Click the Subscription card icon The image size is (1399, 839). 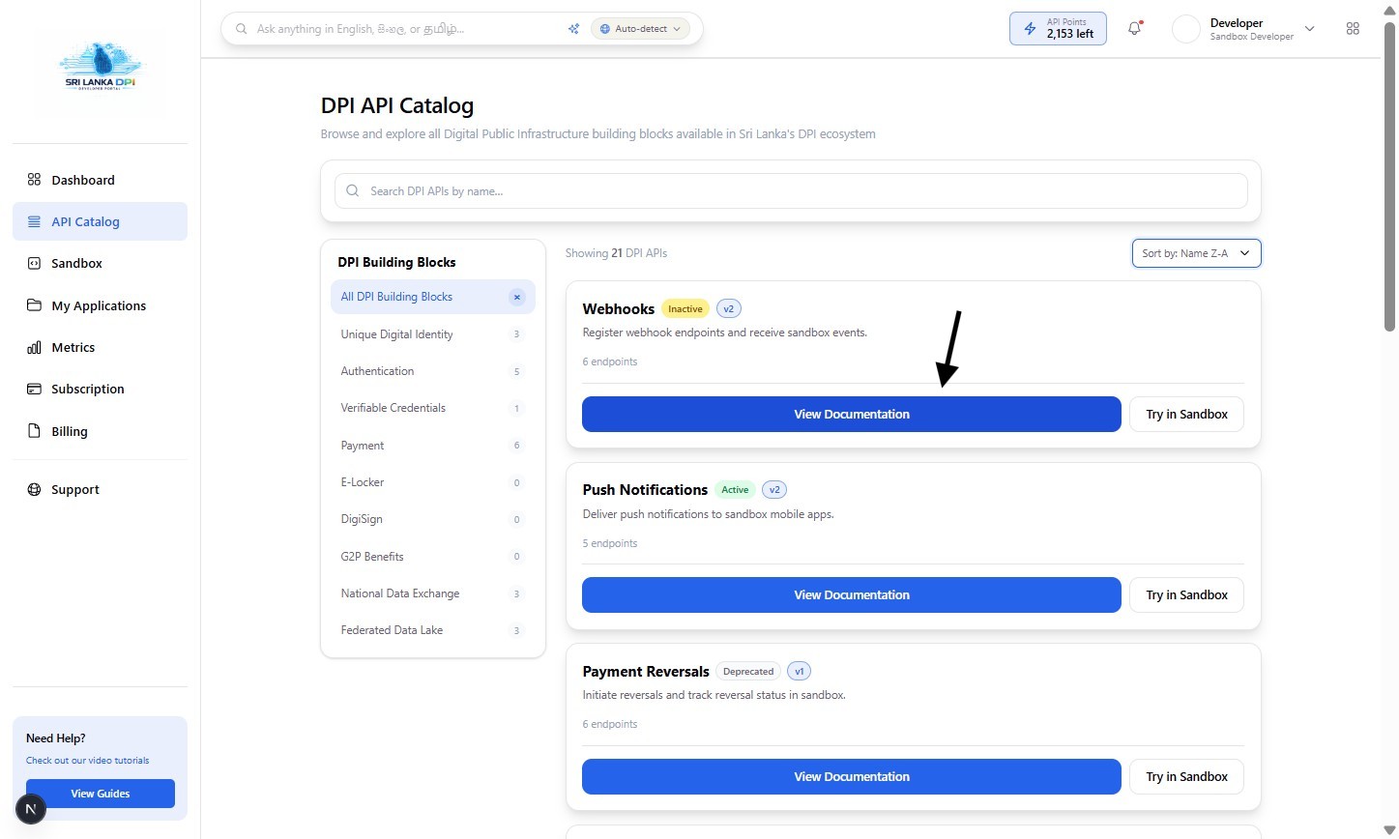(x=34, y=389)
